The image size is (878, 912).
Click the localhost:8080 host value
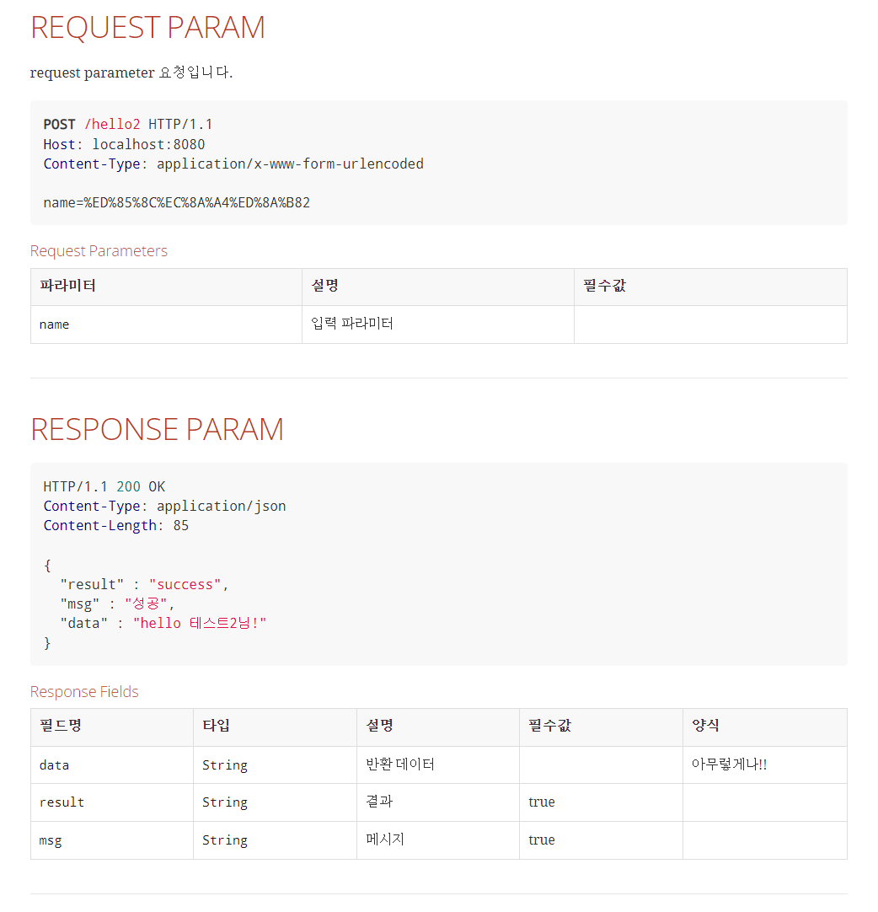pyautogui.click(x=149, y=144)
